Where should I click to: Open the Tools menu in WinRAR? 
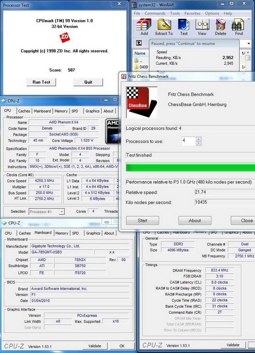(175, 13)
